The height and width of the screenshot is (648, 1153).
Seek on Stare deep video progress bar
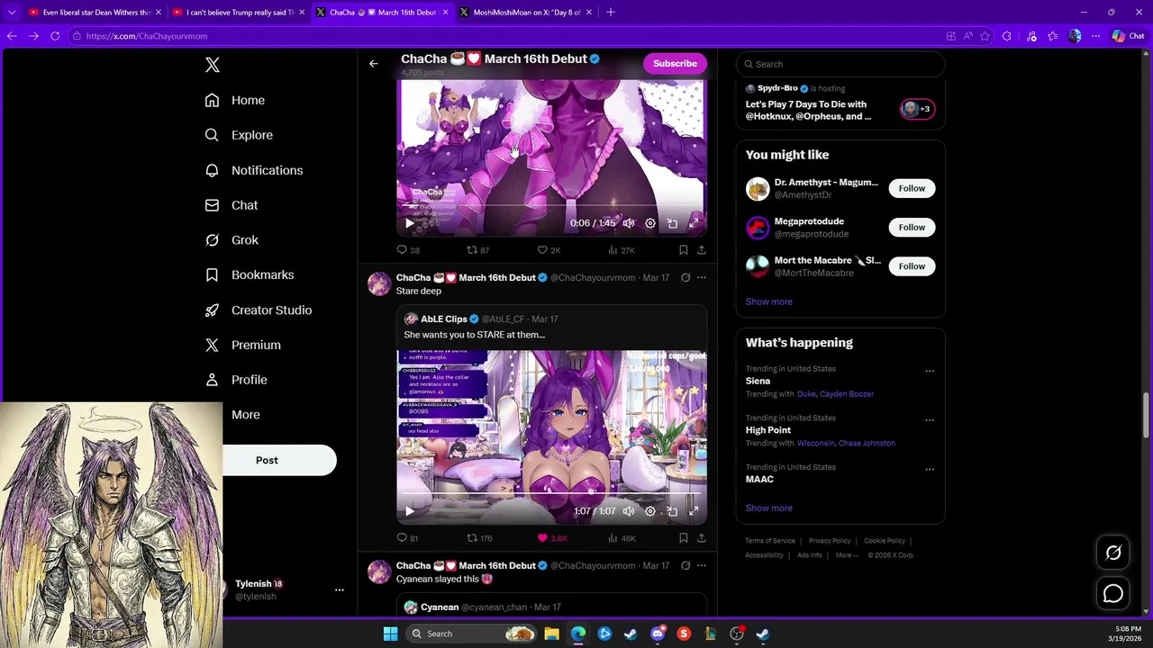[551, 493]
